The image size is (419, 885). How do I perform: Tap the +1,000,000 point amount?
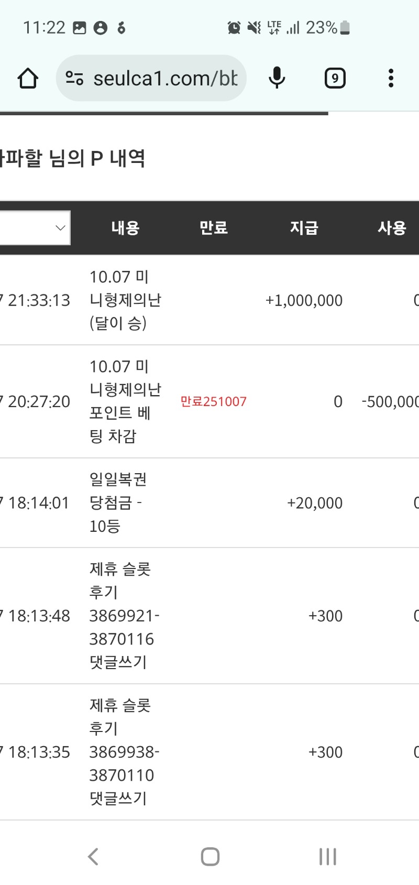coord(304,301)
